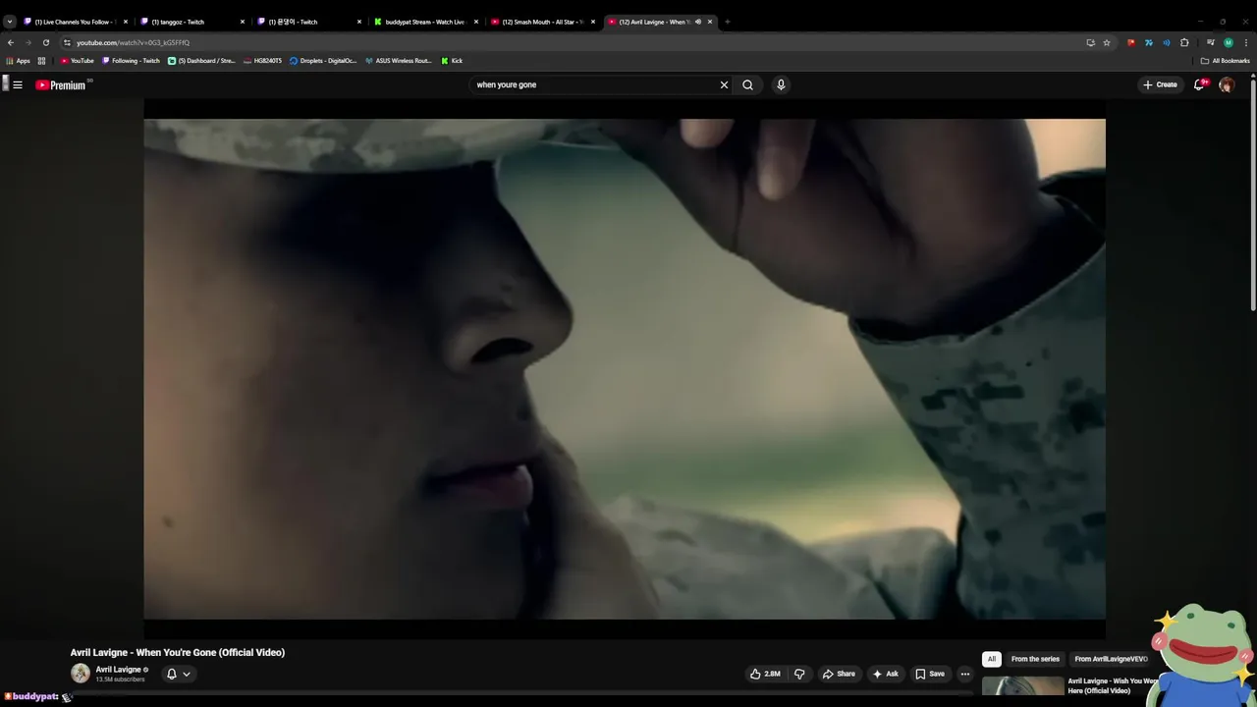Close the tanggoz - Twitch tab
This screenshot has height=707, width=1257.
243,22
